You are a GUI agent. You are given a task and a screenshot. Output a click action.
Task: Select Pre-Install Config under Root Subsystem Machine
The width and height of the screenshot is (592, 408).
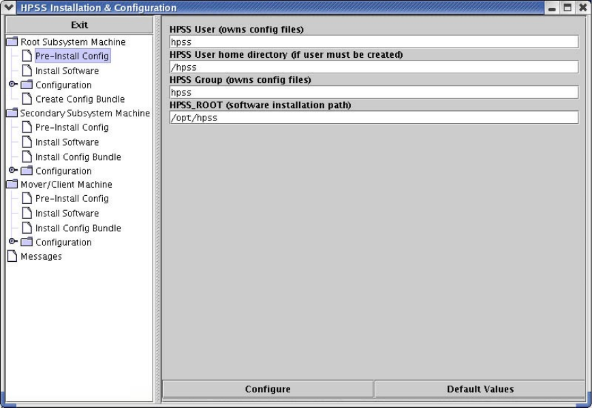(72, 56)
